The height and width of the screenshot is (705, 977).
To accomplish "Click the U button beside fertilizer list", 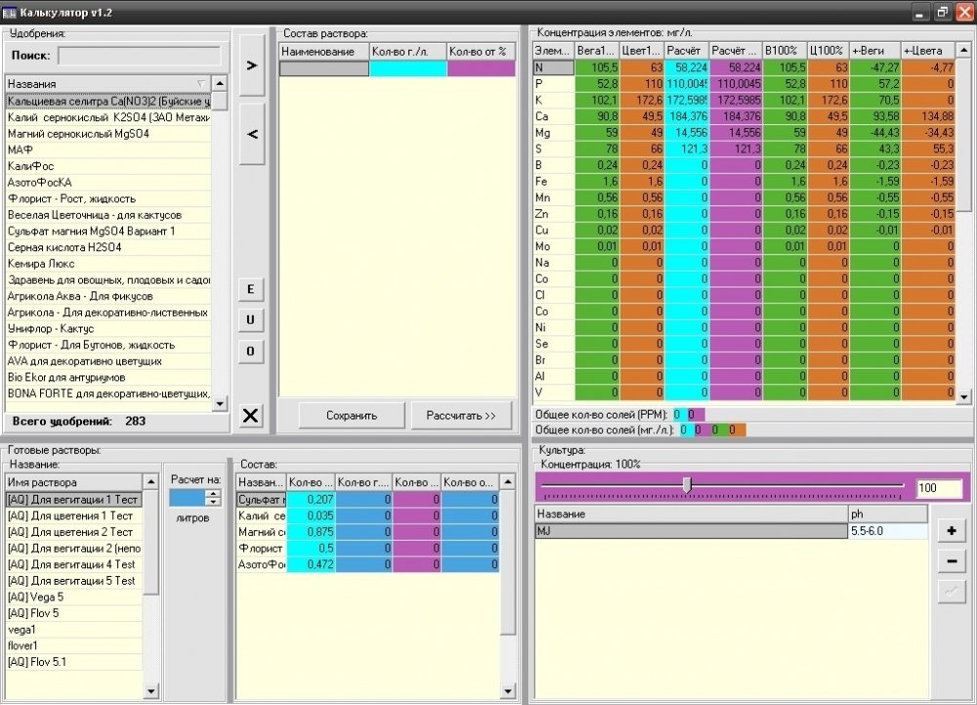I will (250, 320).
